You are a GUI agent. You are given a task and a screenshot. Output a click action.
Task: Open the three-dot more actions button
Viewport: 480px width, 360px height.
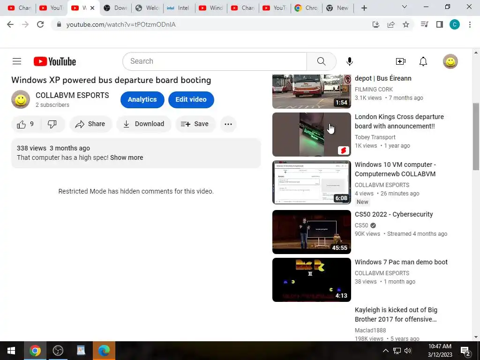228,124
